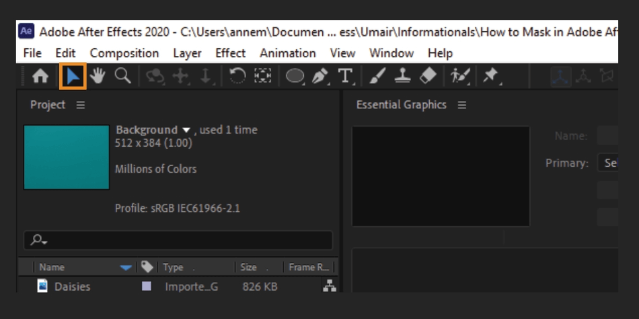The image size is (639, 319).
Task: Select the Dolly camera tool
Action: pyautogui.click(x=205, y=76)
